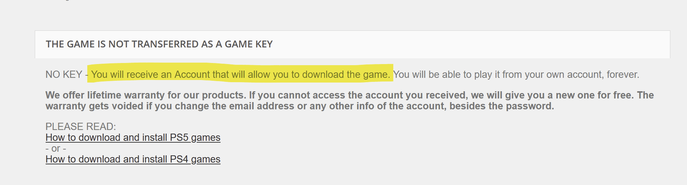Viewport: 687px width, 185px height.
Task: Click the word 'Account' in highlighted text
Action: click(192, 75)
